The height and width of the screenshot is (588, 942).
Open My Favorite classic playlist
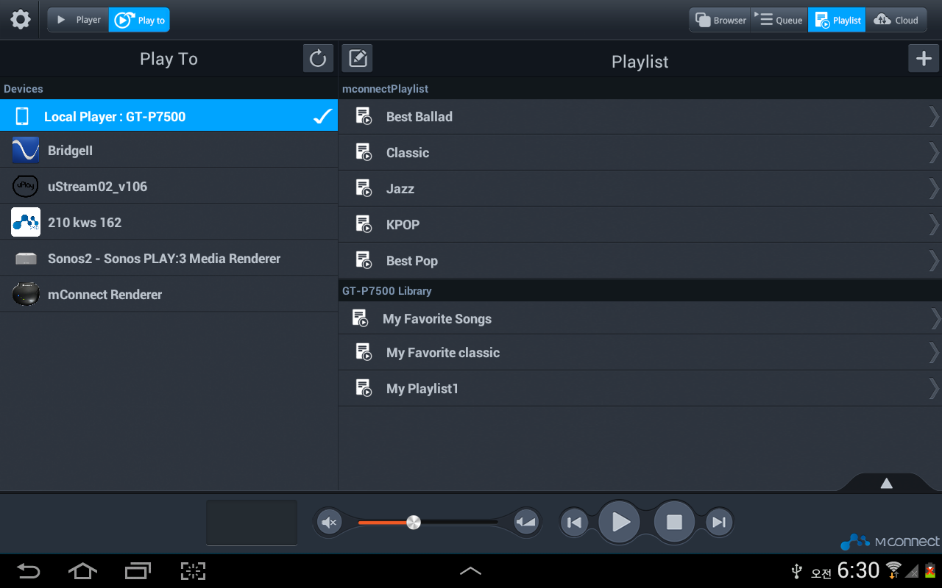640,352
